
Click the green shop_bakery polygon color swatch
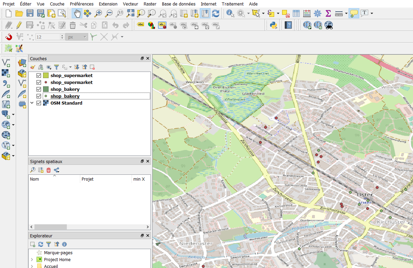click(x=46, y=89)
